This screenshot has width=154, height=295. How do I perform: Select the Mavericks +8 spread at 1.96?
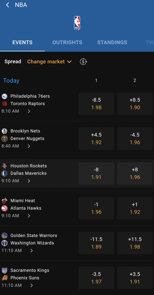point(135,173)
